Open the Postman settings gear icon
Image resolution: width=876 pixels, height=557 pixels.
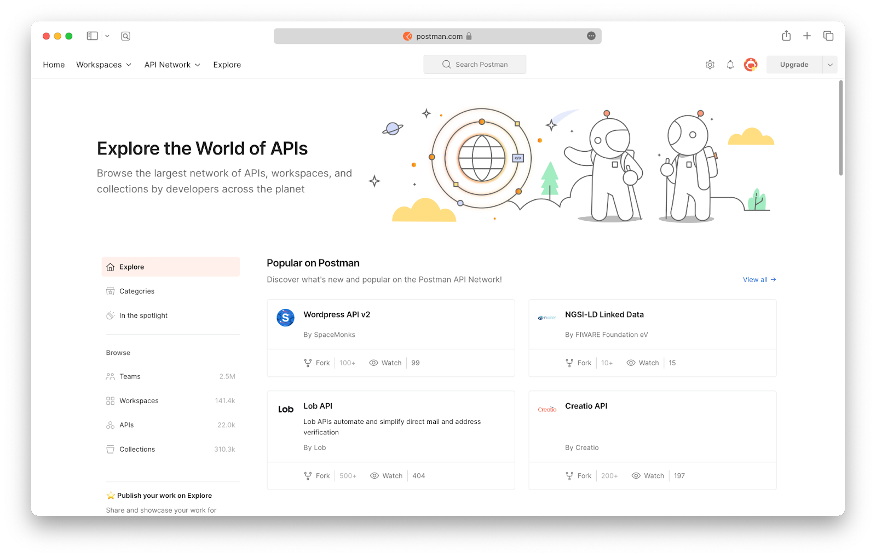710,65
